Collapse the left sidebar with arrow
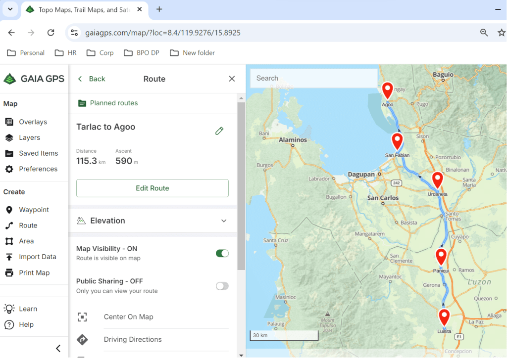507x360 pixels. (x=58, y=348)
